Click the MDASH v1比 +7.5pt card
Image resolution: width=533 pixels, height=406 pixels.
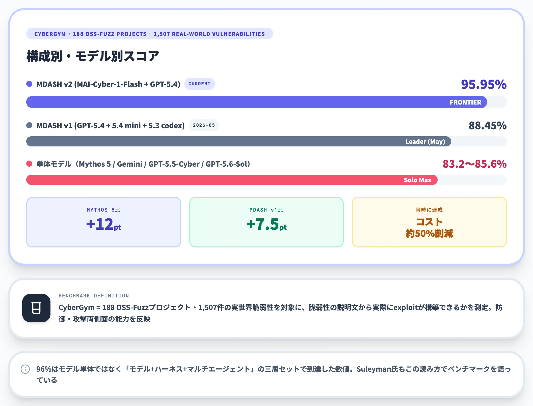coord(266,222)
